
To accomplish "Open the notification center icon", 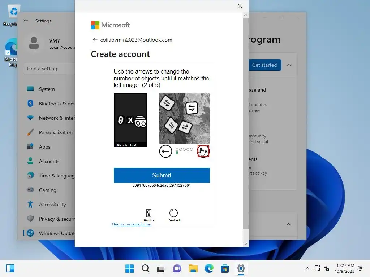I will tap(360, 268).
